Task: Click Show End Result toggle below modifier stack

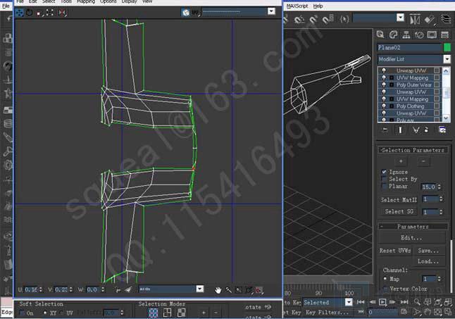Action: pos(401,130)
